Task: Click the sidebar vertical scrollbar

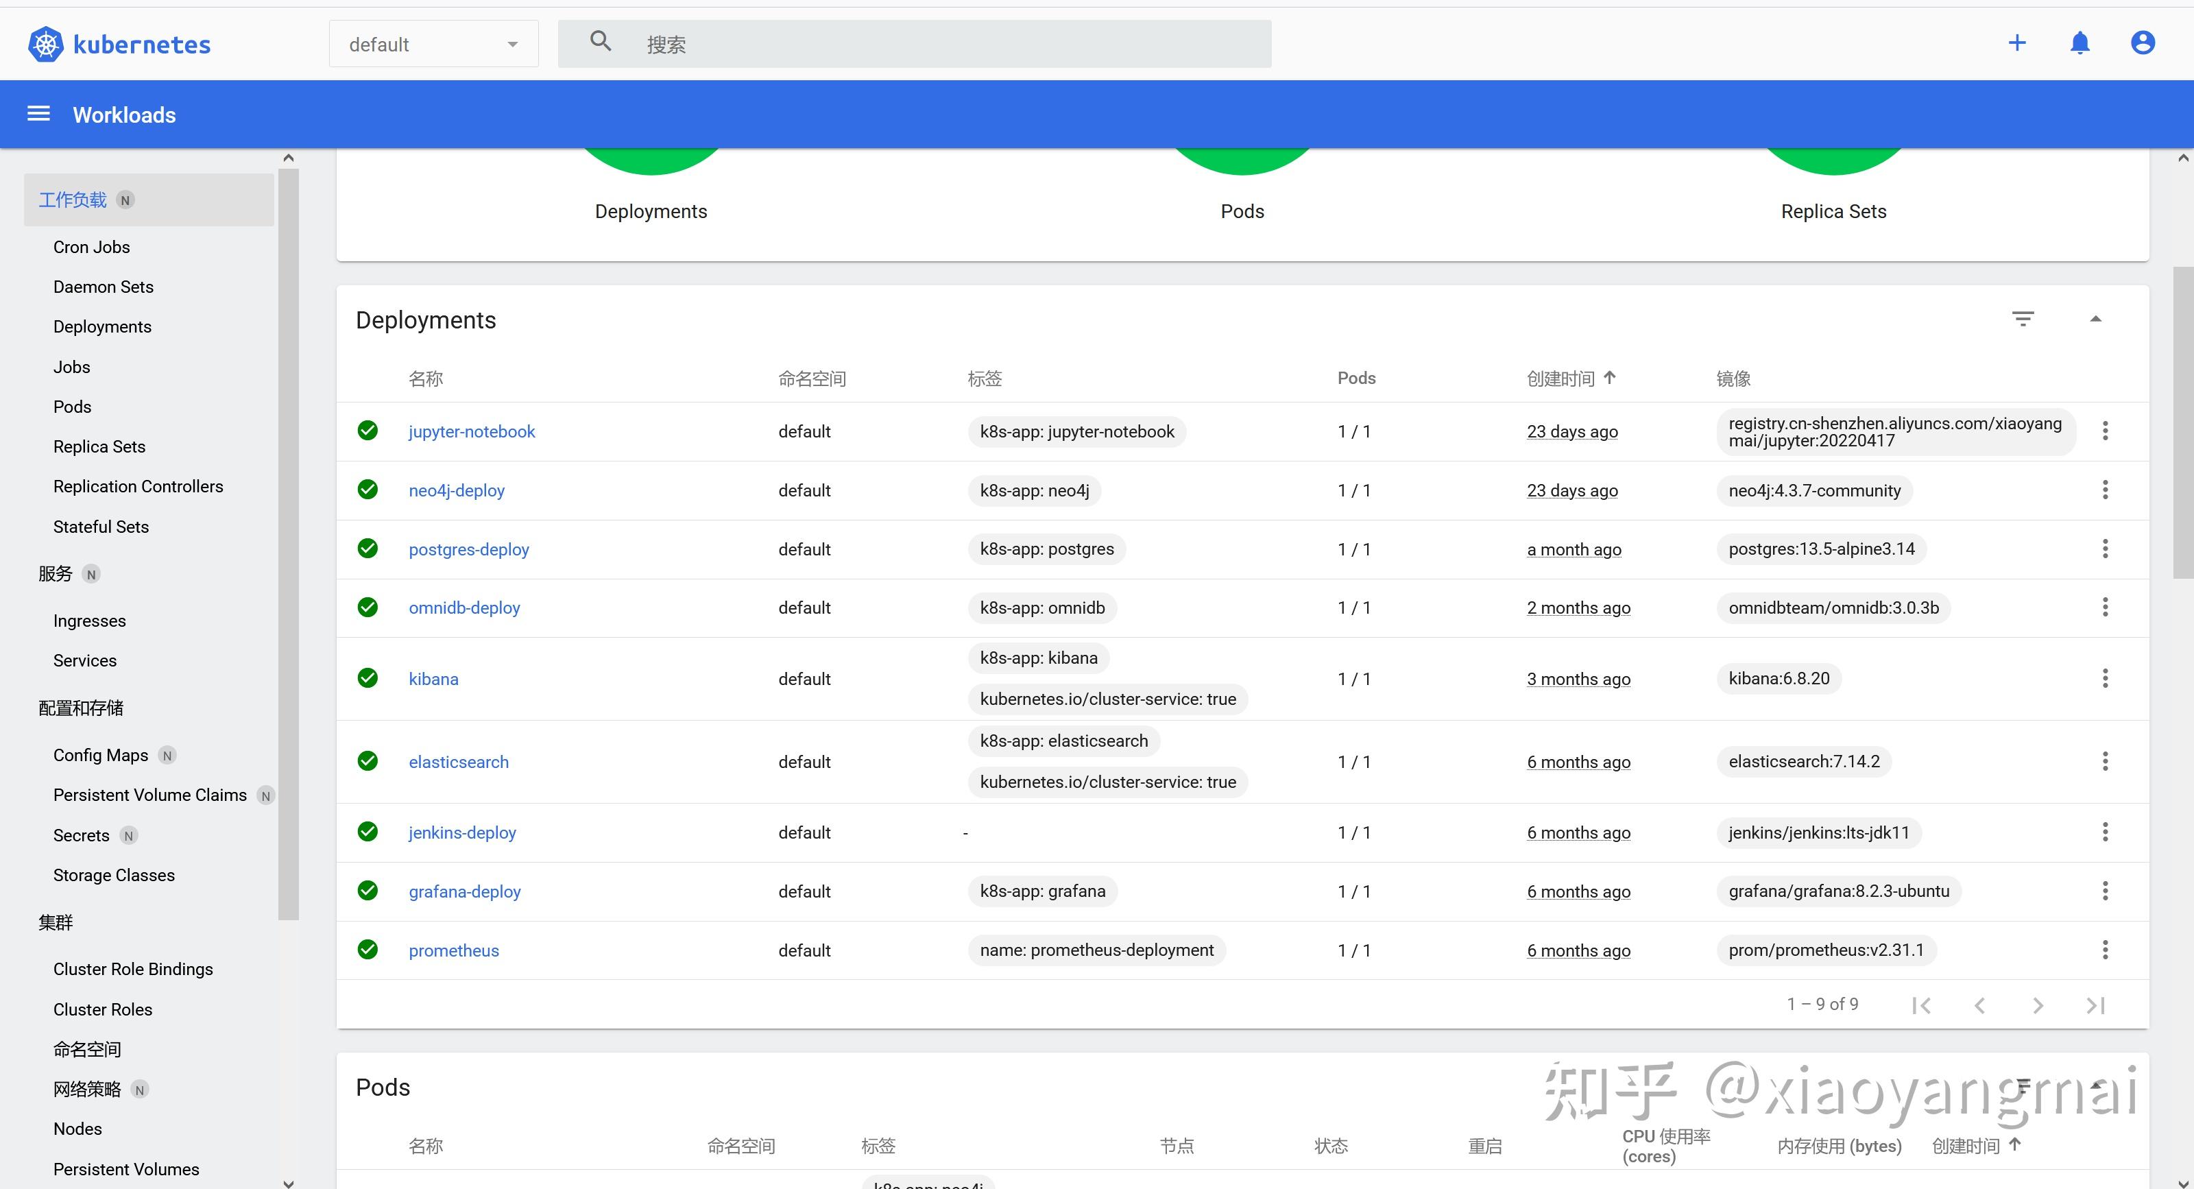Action: click(288, 545)
